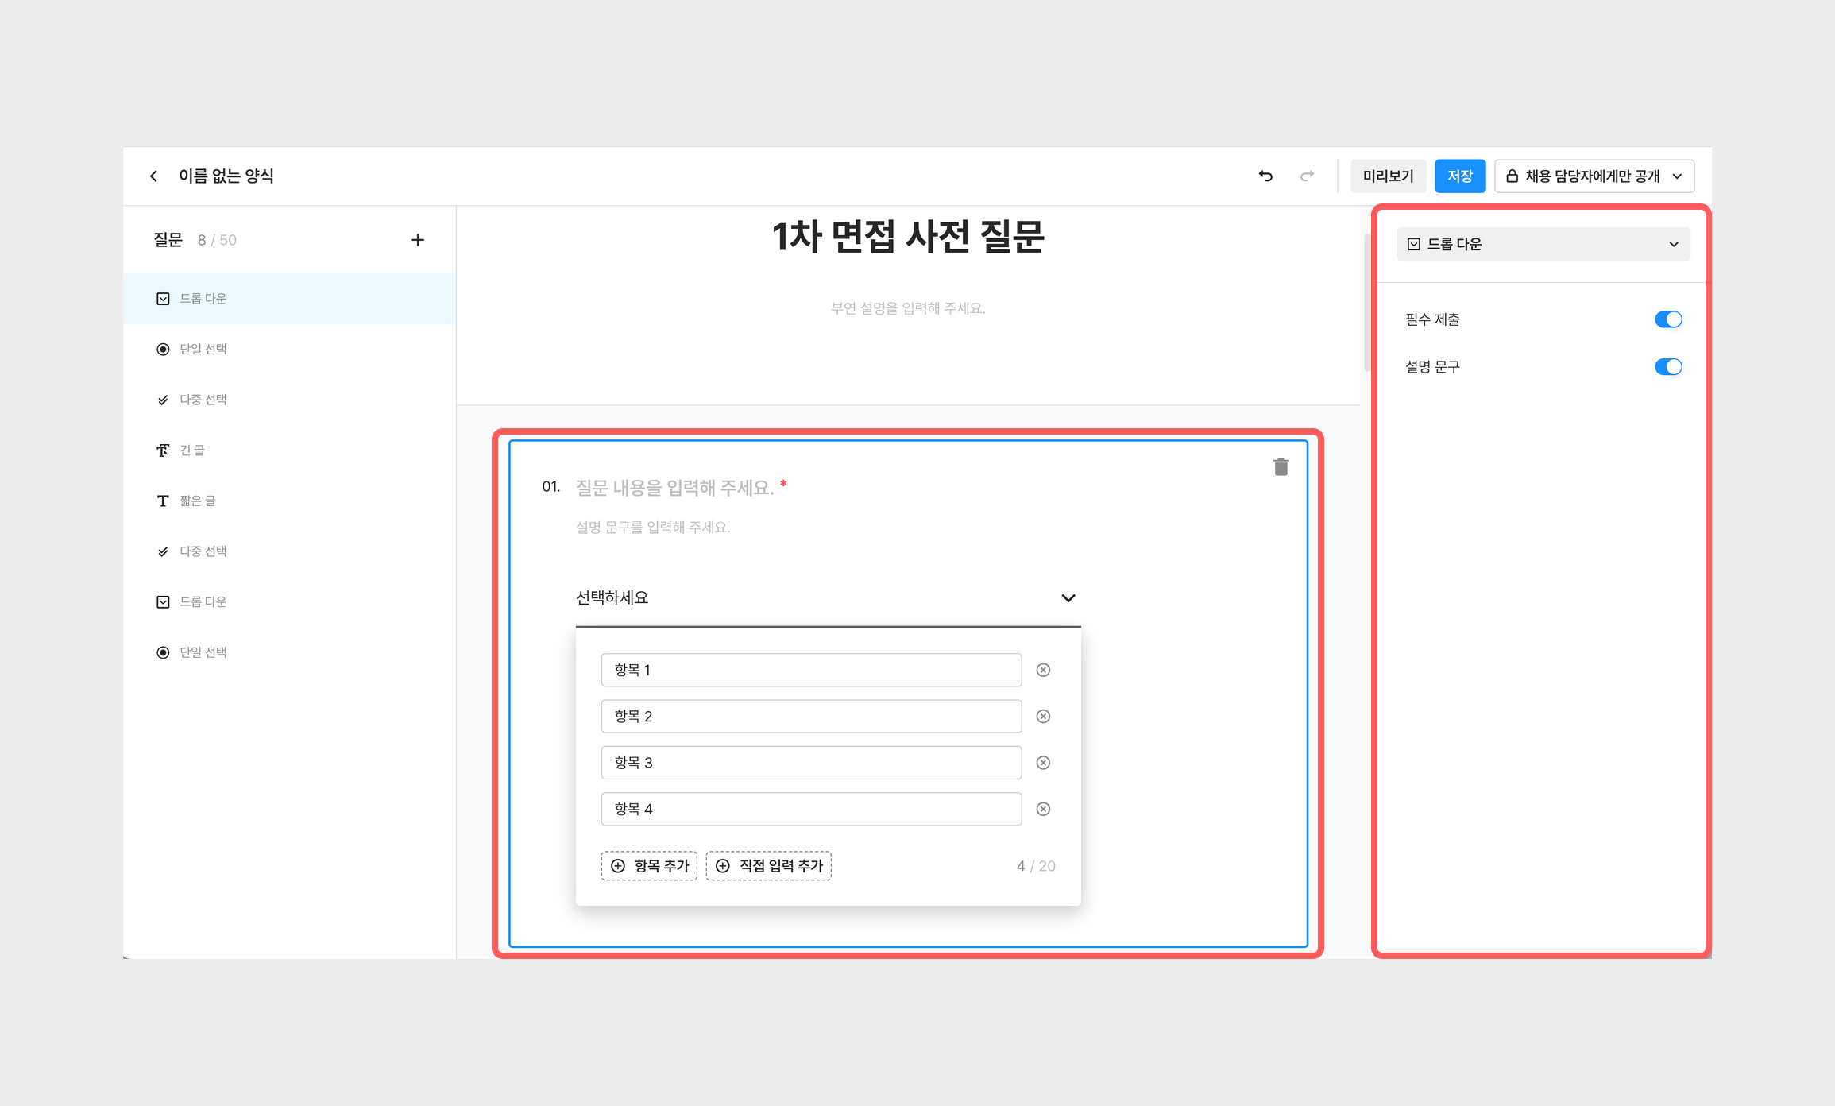
Task: Toggle the 필수 제출 switch
Action: [1667, 319]
